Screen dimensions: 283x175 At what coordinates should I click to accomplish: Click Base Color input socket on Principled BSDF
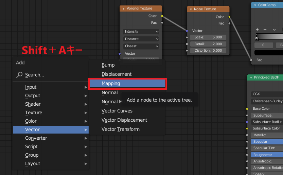tap(247, 109)
